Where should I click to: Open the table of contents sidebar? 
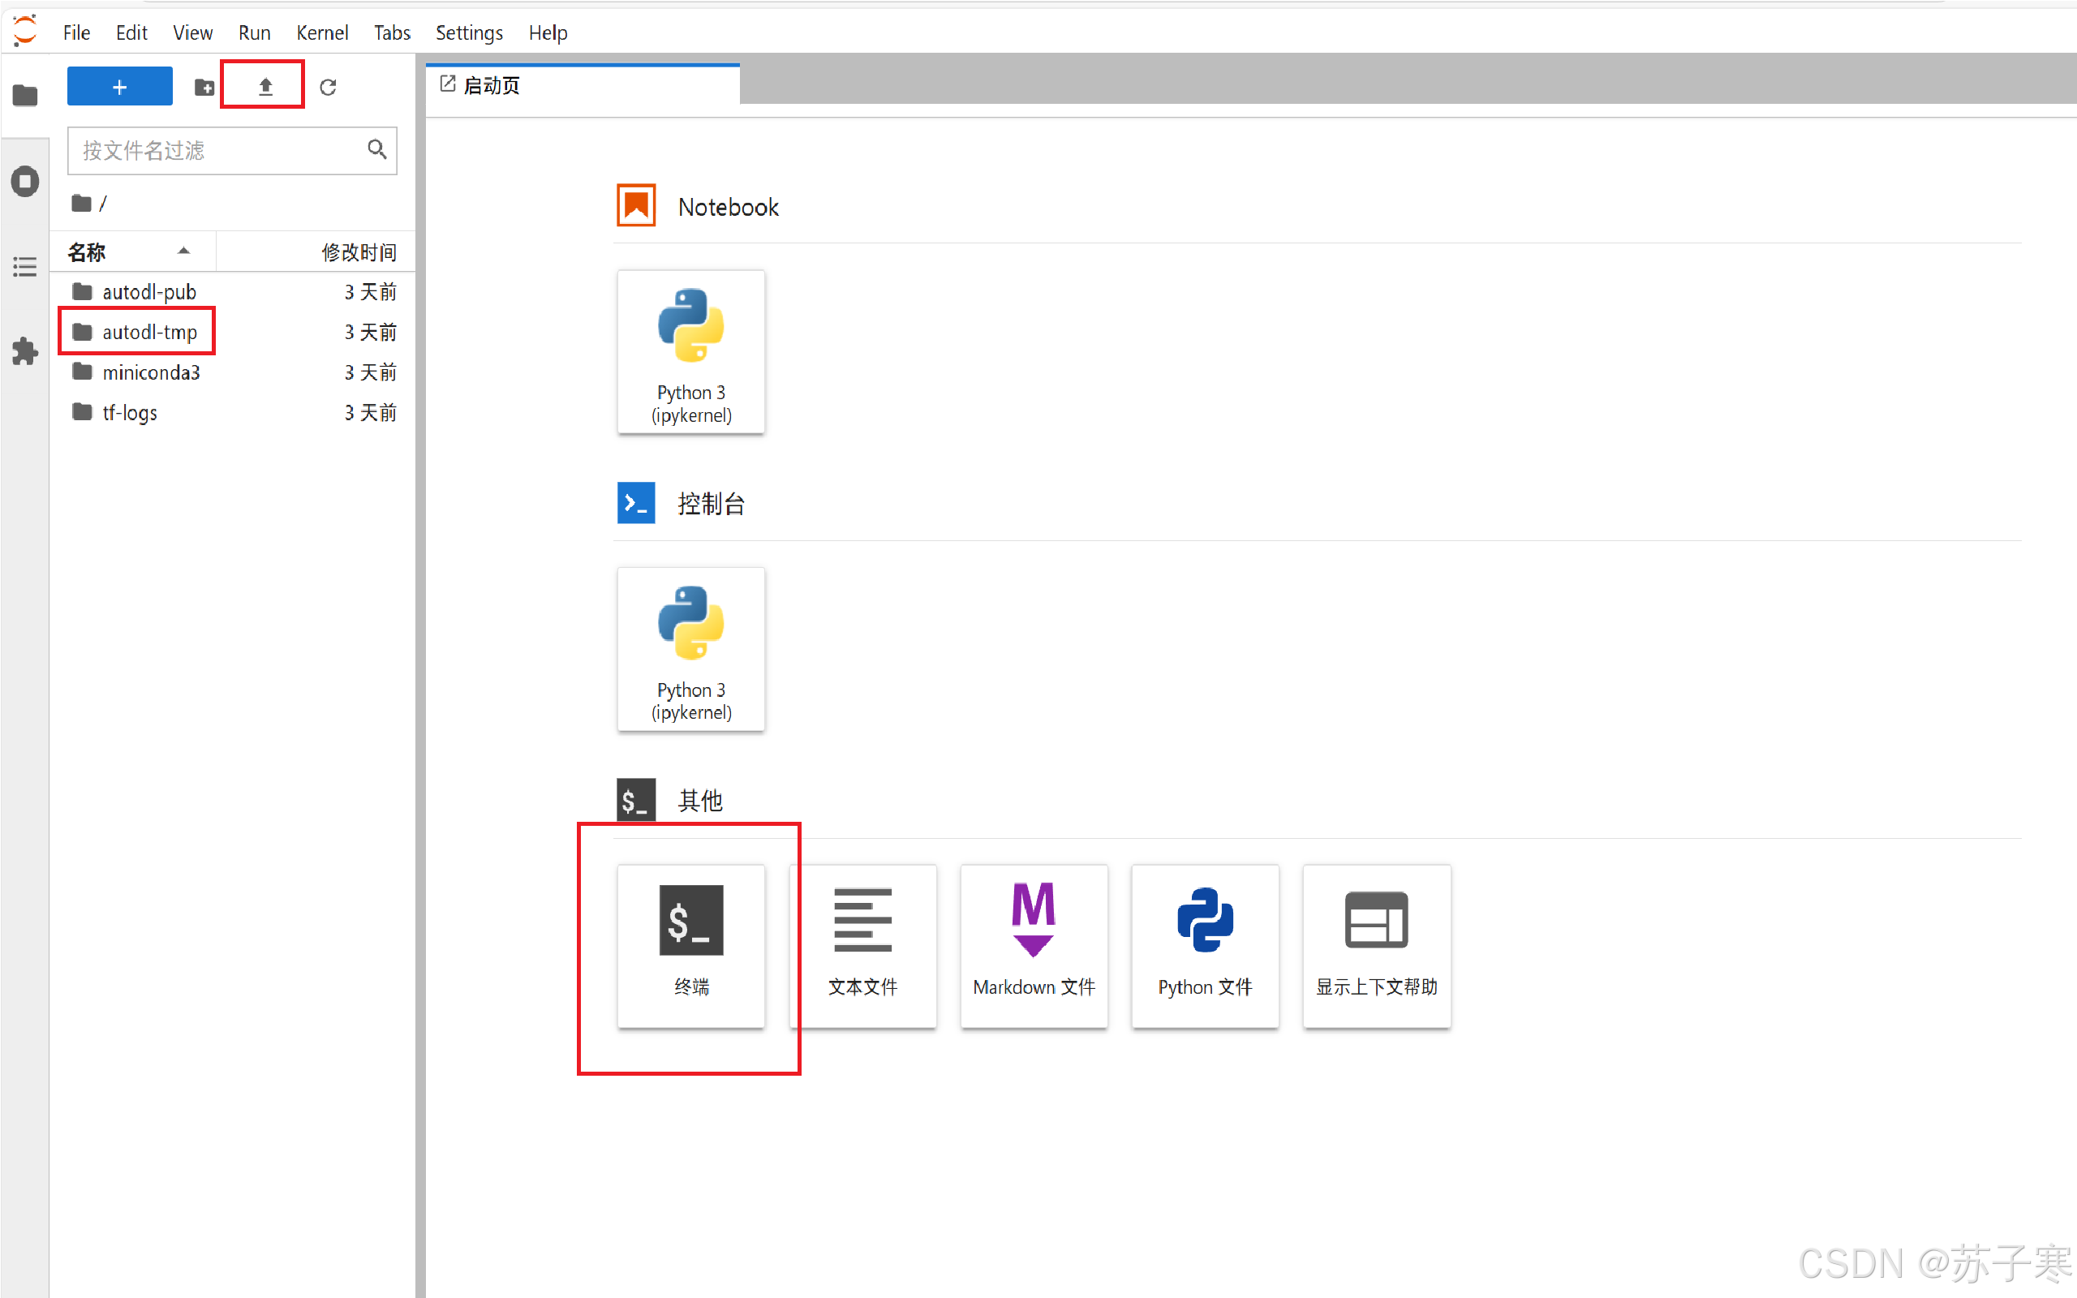(25, 266)
